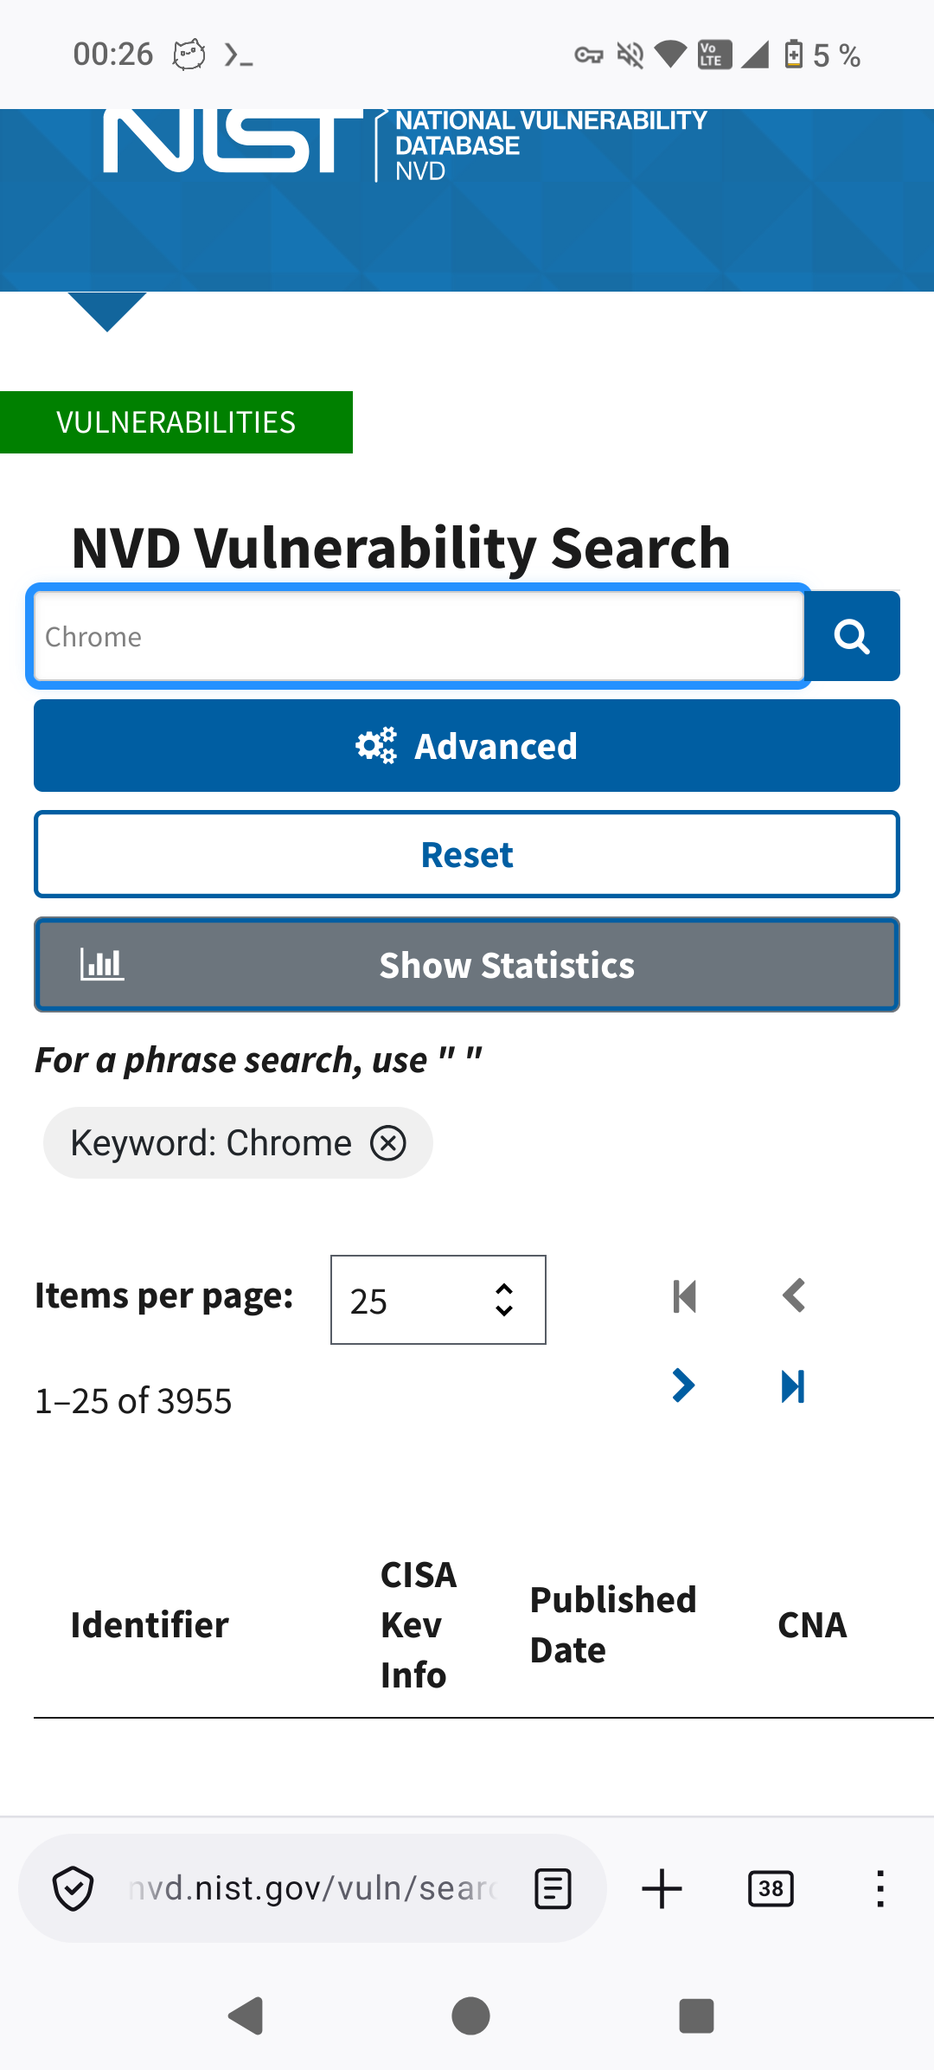The height and width of the screenshot is (2070, 934).
Task: Tap the magnifying glass search button
Action: pyautogui.click(x=852, y=637)
